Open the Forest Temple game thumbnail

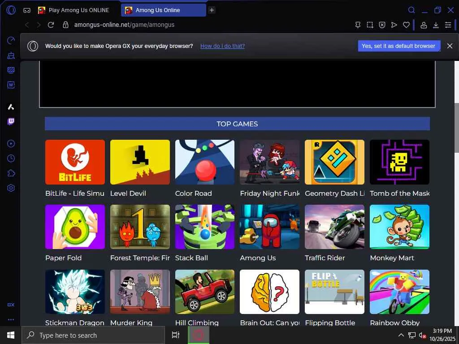click(140, 227)
